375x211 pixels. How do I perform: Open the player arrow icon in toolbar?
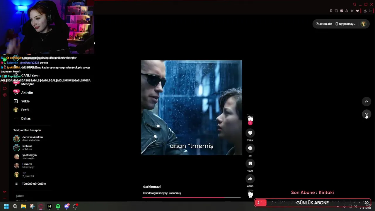click(x=352, y=11)
